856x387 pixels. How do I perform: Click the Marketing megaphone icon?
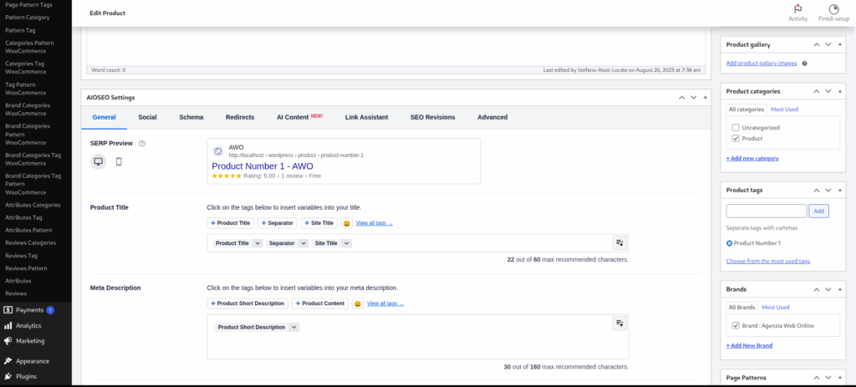click(8, 340)
